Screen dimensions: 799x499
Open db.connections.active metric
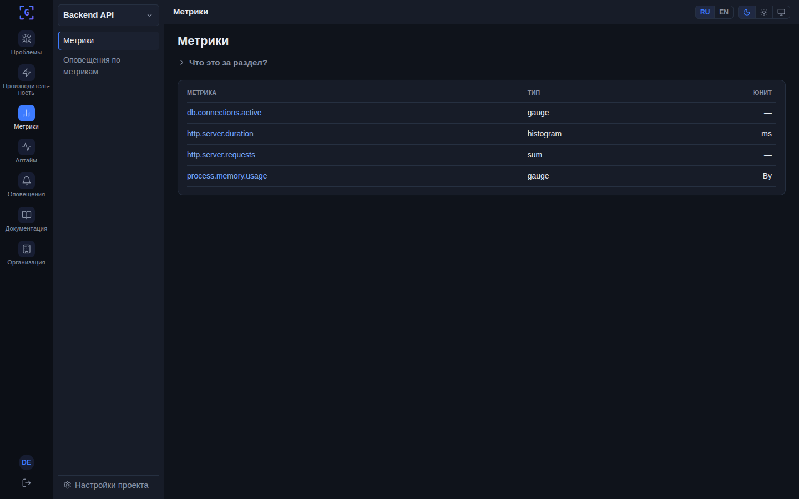click(224, 113)
